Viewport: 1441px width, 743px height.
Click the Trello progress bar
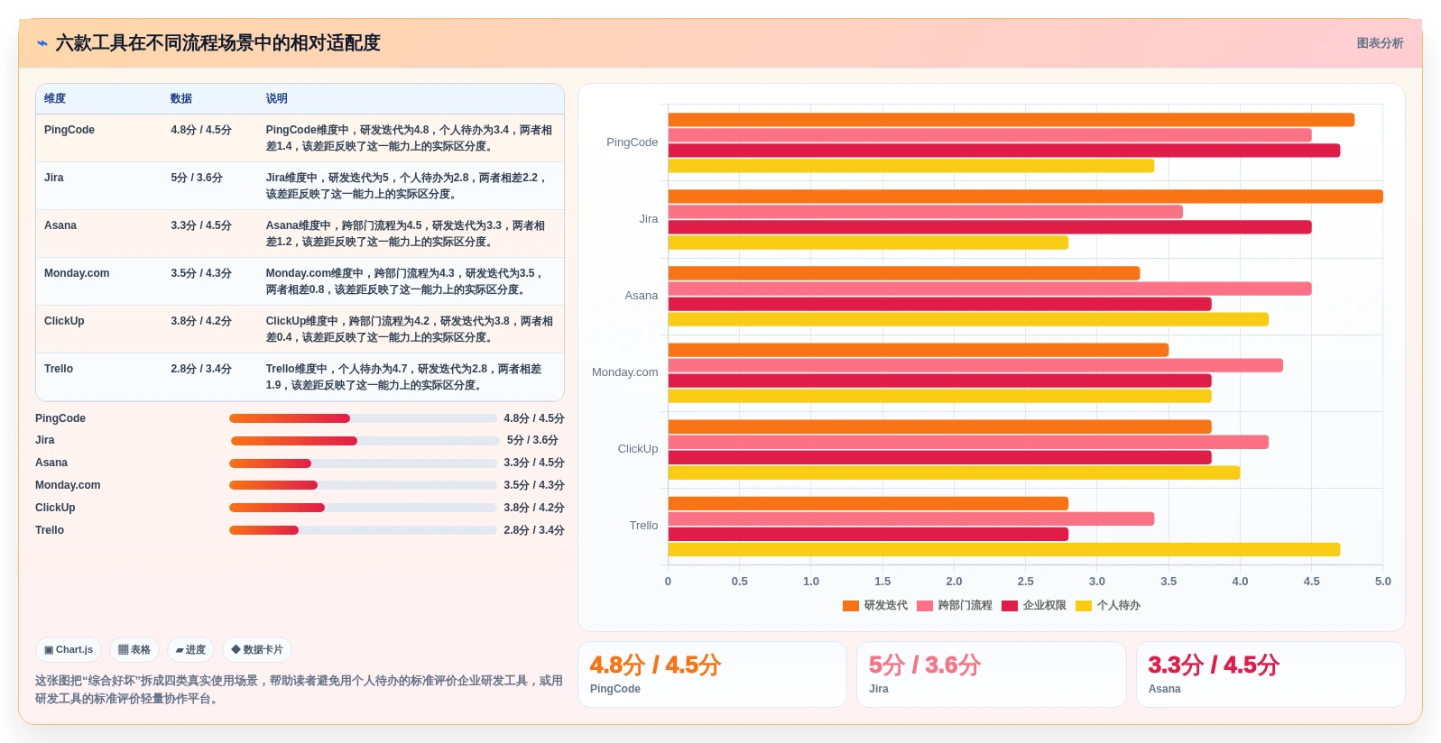pyautogui.click(x=363, y=530)
